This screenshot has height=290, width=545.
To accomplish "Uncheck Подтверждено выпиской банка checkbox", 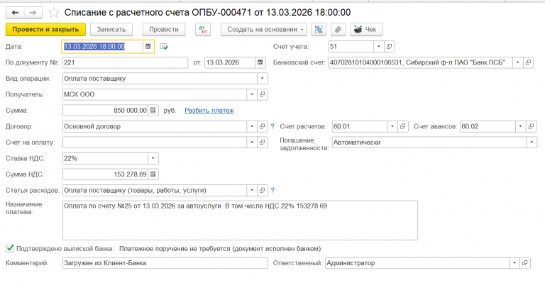I will 10,248.
